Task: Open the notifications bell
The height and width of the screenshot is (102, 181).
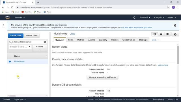Action: pos(134,18)
